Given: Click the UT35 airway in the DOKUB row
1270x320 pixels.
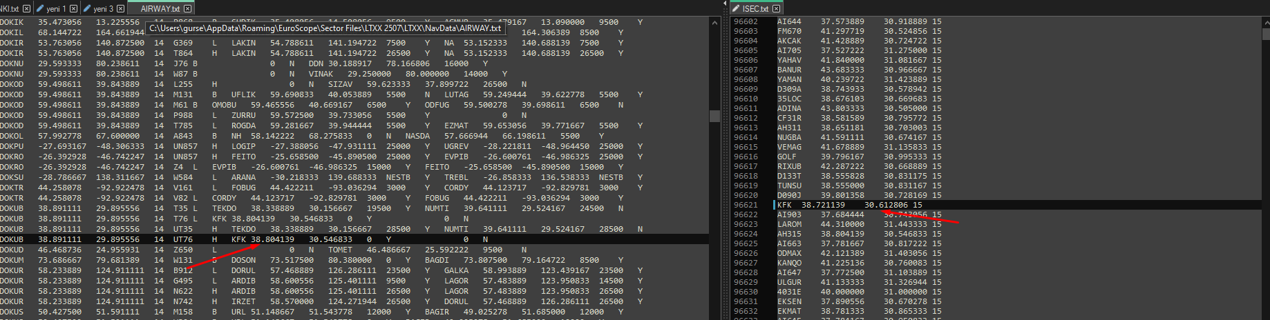Looking at the screenshot, I should pos(183,229).
